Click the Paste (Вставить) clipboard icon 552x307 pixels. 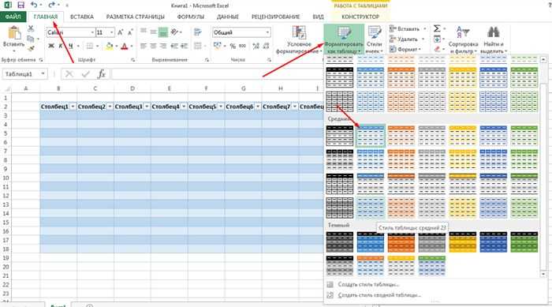click(14, 33)
